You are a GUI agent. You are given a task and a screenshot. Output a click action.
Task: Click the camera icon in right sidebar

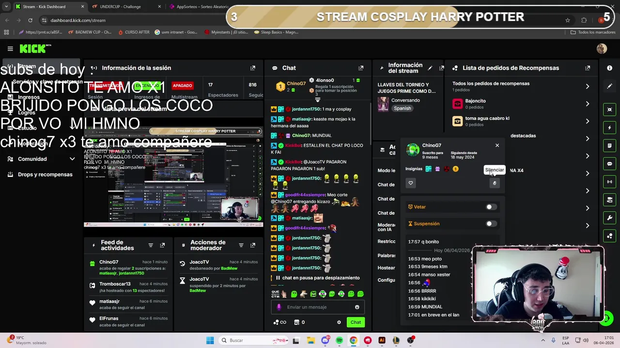click(x=609, y=110)
